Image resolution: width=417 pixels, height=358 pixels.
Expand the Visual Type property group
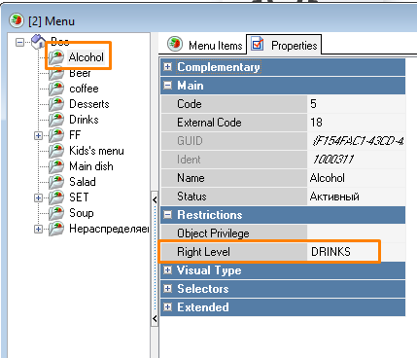coord(167,269)
